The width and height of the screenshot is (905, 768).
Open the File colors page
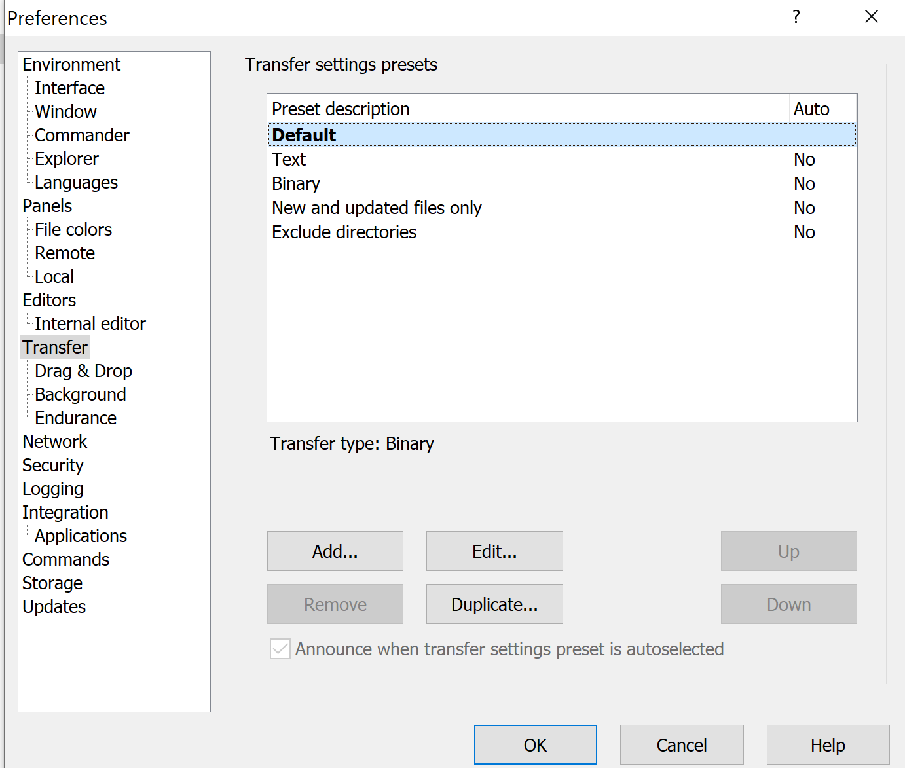tap(73, 230)
